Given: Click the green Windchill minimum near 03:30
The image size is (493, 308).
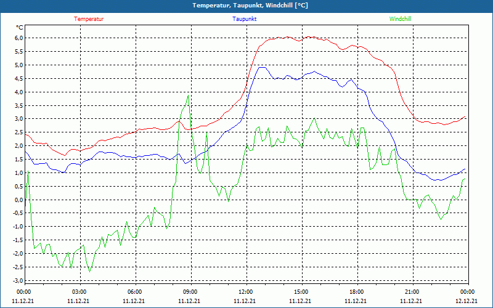Looking at the screenshot, I should [89, 272].
